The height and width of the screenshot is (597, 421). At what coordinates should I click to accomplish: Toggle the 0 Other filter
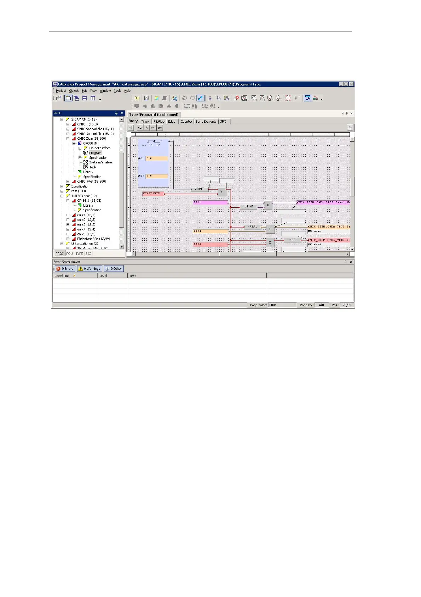(x=114, y=269)
